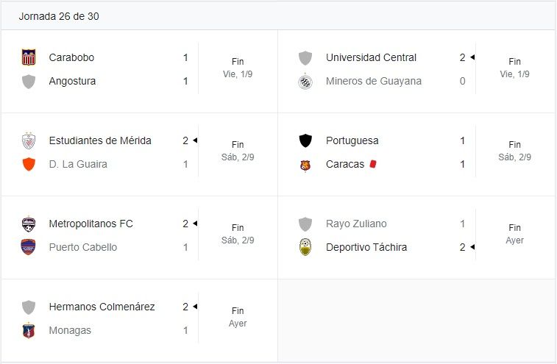
Task: Click the Metropolitanos FC crest icon
Action: 29,224
